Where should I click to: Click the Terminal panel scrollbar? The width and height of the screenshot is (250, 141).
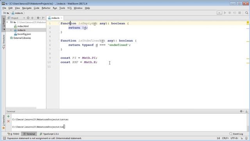click(248, 128)
